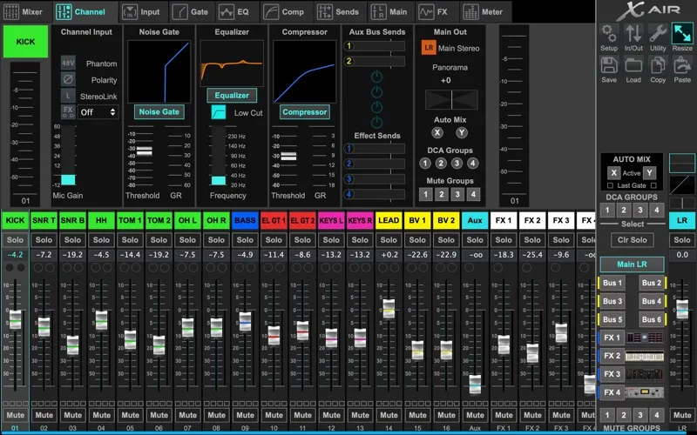697x435 pixels.
Task: Mute the KICK channel
Action: click(15, 415)
